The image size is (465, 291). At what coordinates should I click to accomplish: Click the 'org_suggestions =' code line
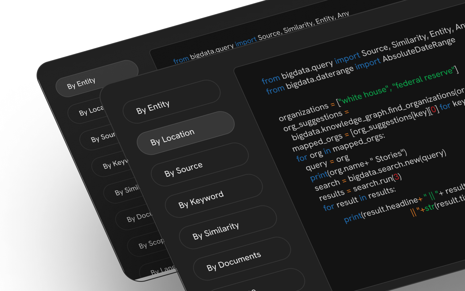tap(316, 121)
